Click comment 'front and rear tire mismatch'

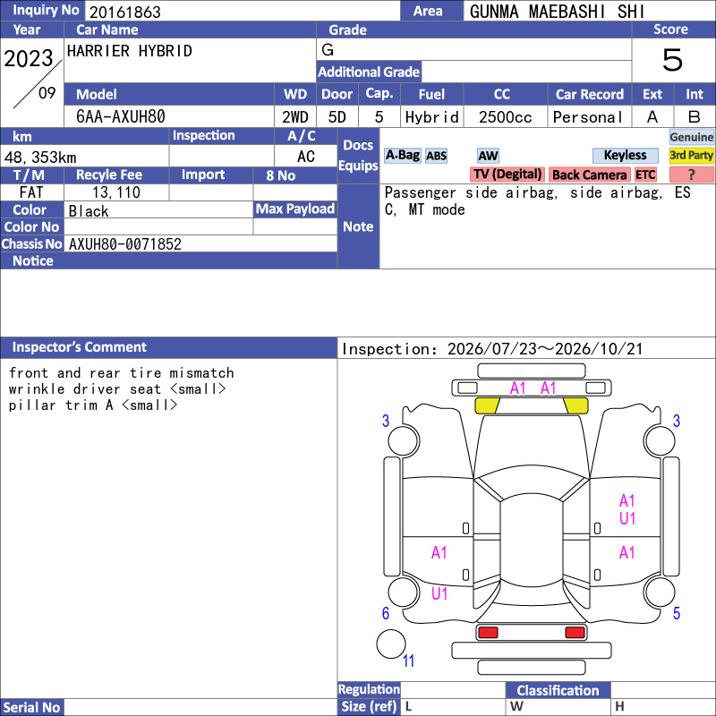click(121, 373)
